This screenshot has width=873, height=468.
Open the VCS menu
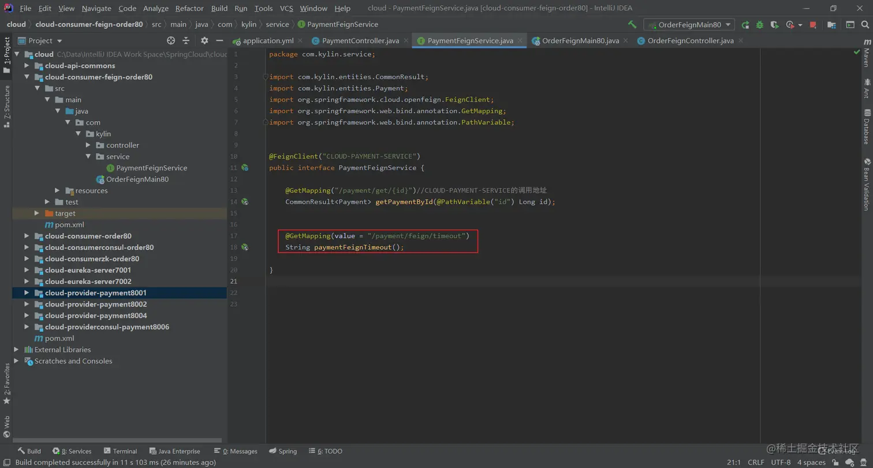[x=286, y=9]
